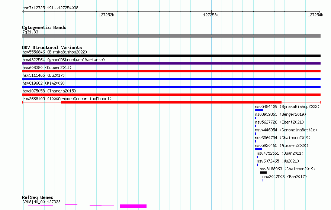Click the 127252k ruler tick label
The image size is (331, 210).
(x=106, y=15)
